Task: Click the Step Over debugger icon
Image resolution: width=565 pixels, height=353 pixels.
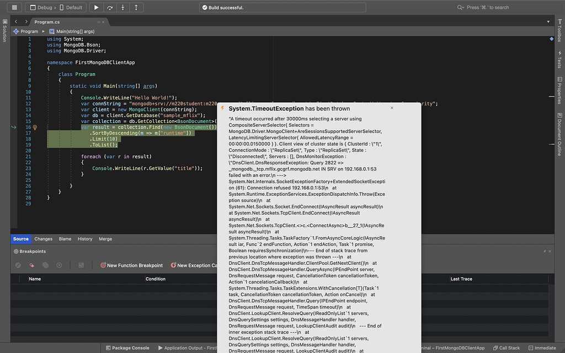Action: point(110,8)
